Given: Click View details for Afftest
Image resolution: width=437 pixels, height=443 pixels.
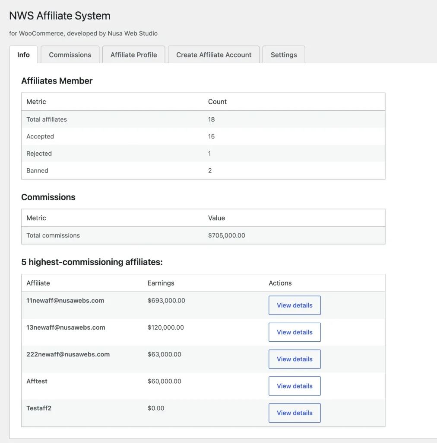Looking at the screenshot, I should (294, 386).
